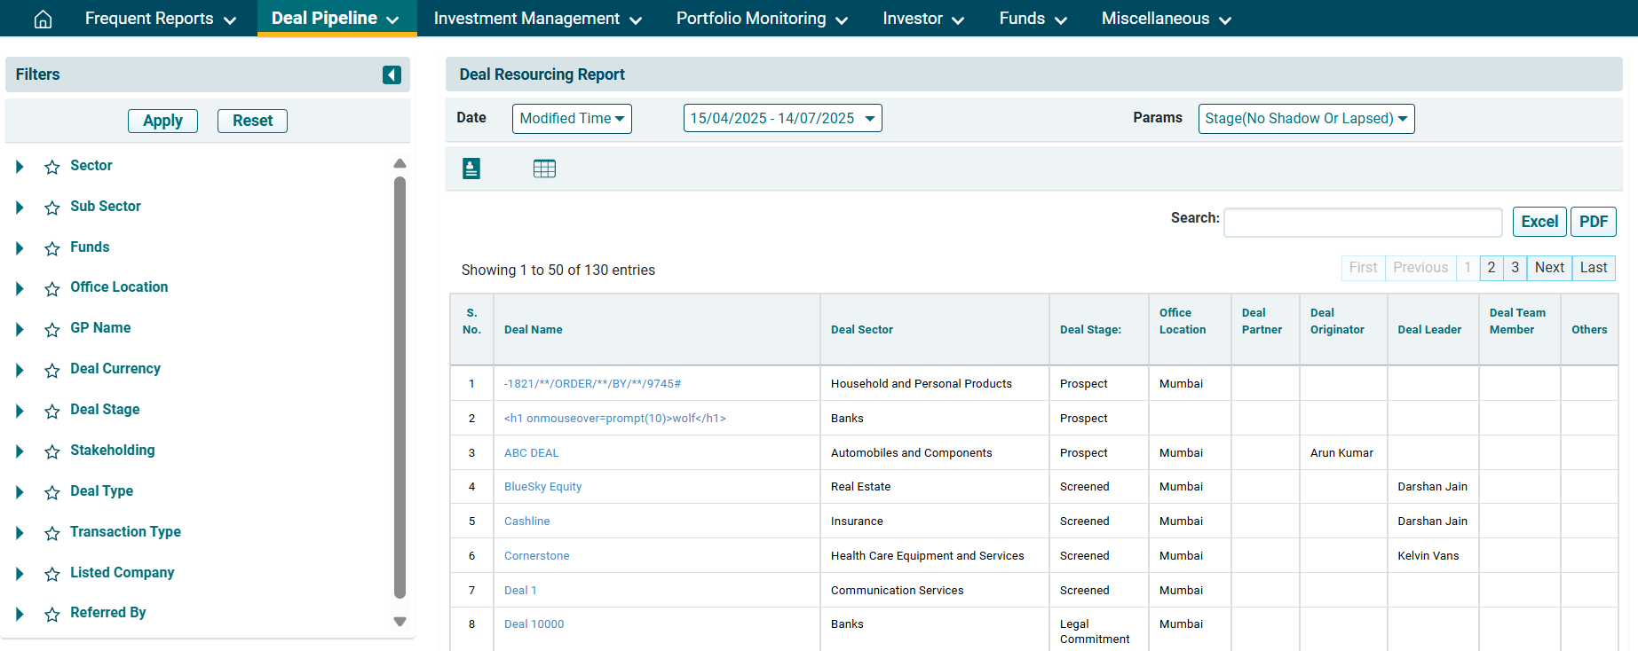Switch to the table grid view icon
1638x651 pixels.
(x=544, y=169)
